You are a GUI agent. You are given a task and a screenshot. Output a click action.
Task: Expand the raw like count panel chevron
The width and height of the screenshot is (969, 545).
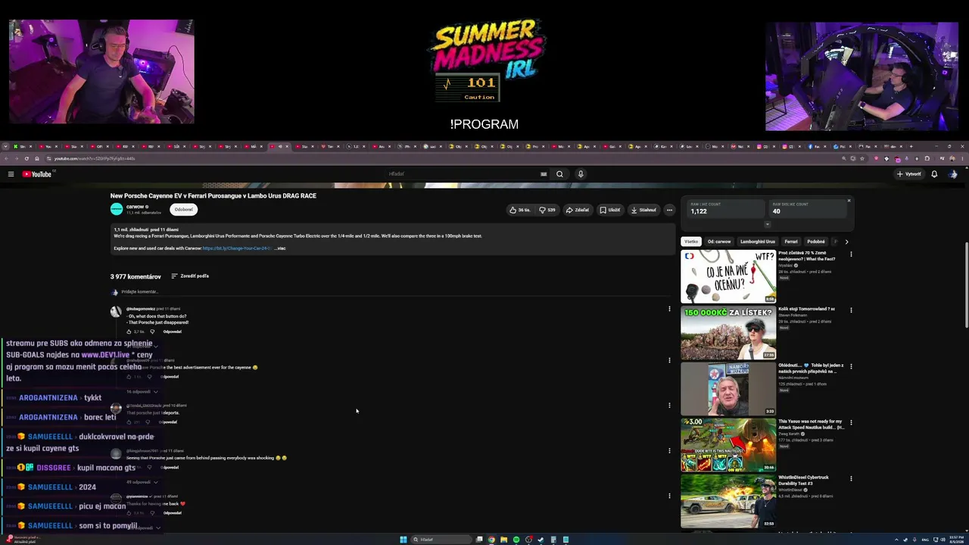(x=767, y=225)
